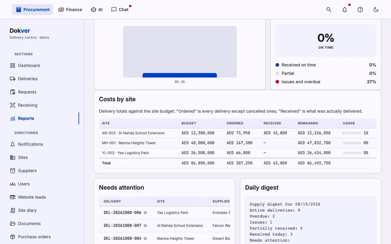Screen dimensions: 391x244
Task: Switch to the Finance tab
Action: point(70,10)
